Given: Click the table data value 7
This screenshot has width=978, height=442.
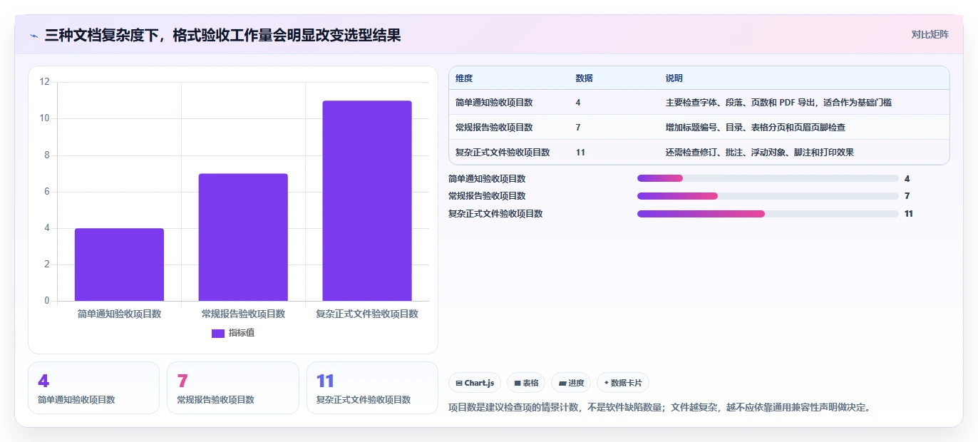Looking at the screenshot, I should tap(578, 128).
